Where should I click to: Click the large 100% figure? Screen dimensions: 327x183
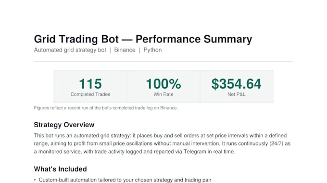pyautogui.click(x=163, y=84)
